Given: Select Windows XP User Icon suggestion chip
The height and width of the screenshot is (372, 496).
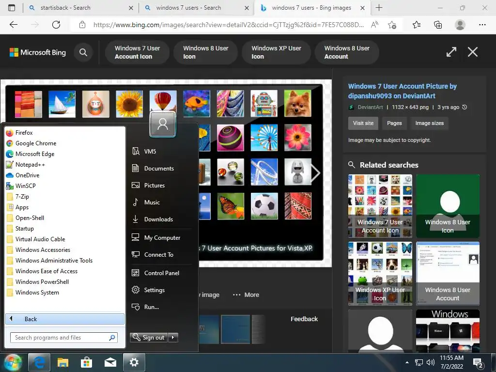Looking at the screenshot, I should [x=276, y=52].
